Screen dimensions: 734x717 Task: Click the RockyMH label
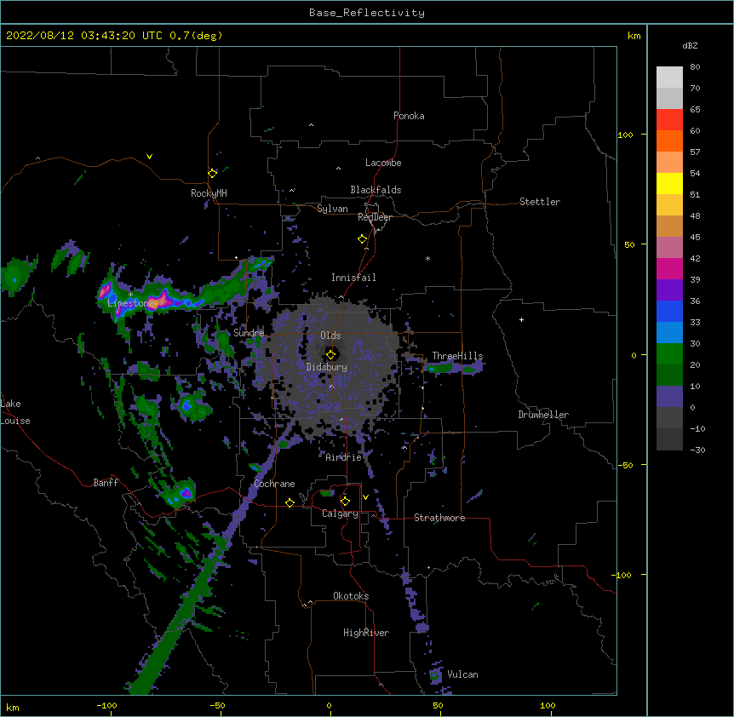click(x=209, y=193)
